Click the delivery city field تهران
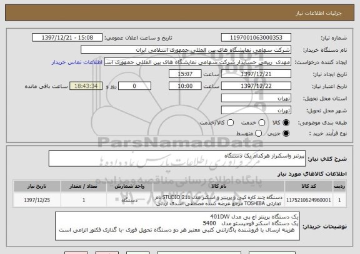Viewport: 360px width, 254px height. pos(256,110)
